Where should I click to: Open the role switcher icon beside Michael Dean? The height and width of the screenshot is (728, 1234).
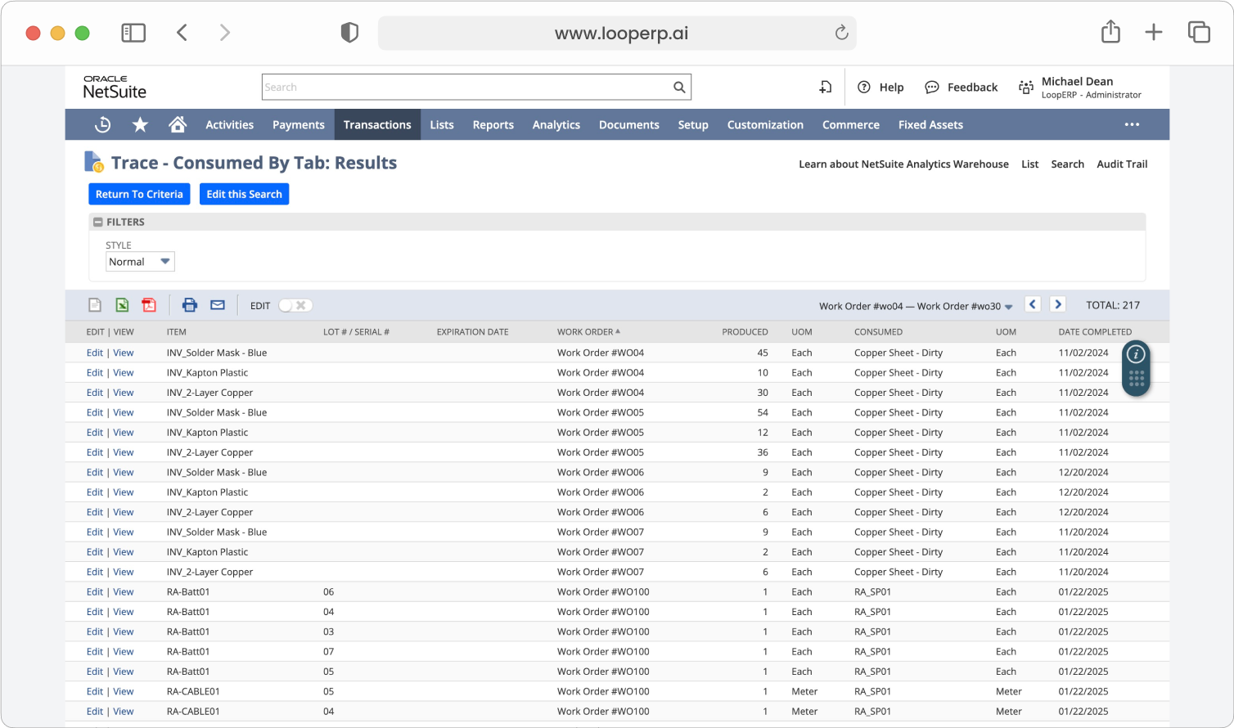click(1026, 88)
